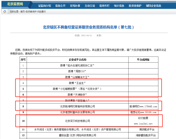Go to 投资者保护 in the breadcrumb
Screen dimensions: 176x139
(x=31, y=12)
